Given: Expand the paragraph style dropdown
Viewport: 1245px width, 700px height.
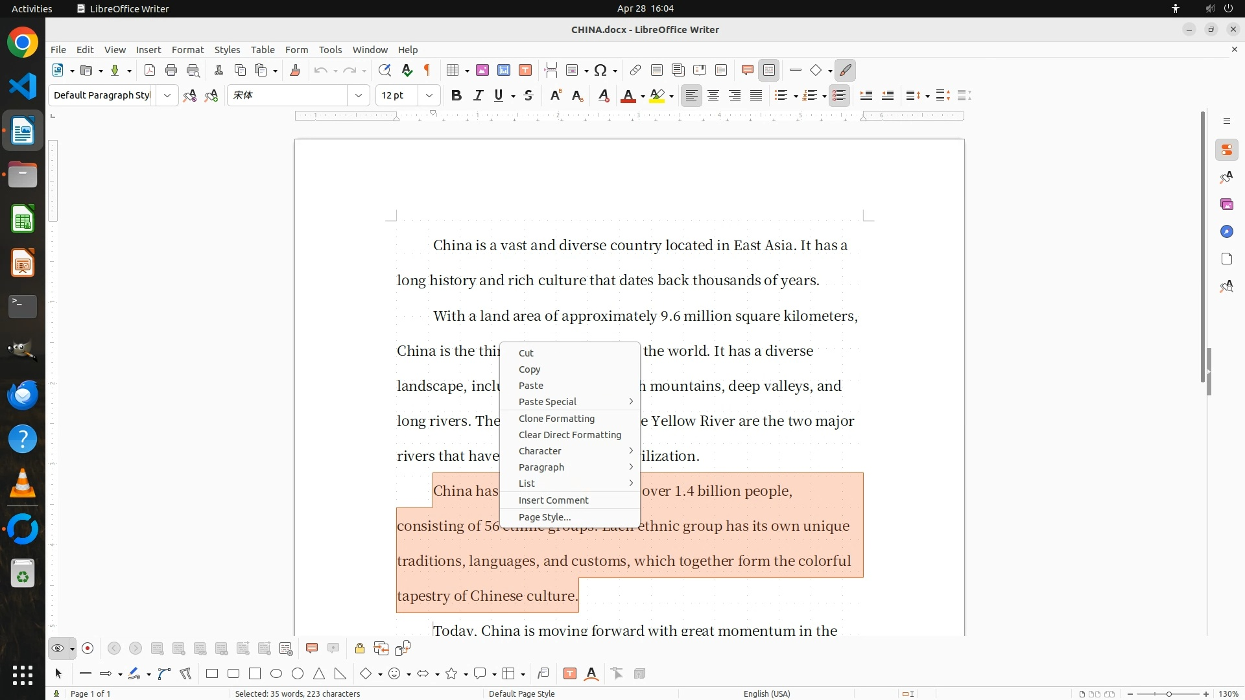Looking at the screenshot, I should (167, 95).
